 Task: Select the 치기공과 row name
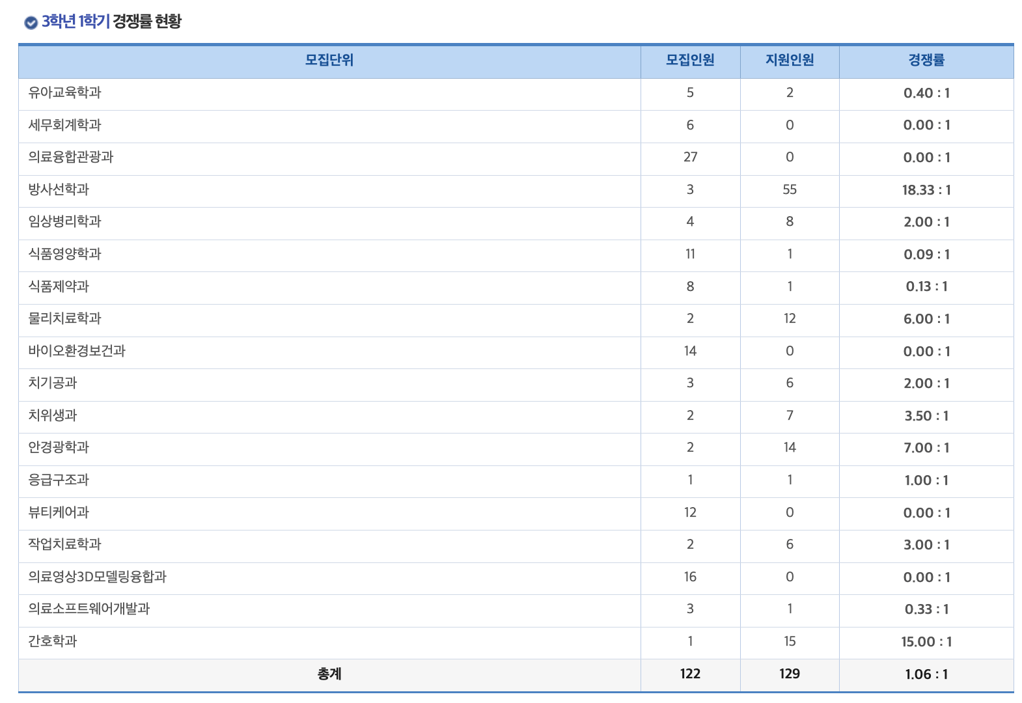[53, 383]
